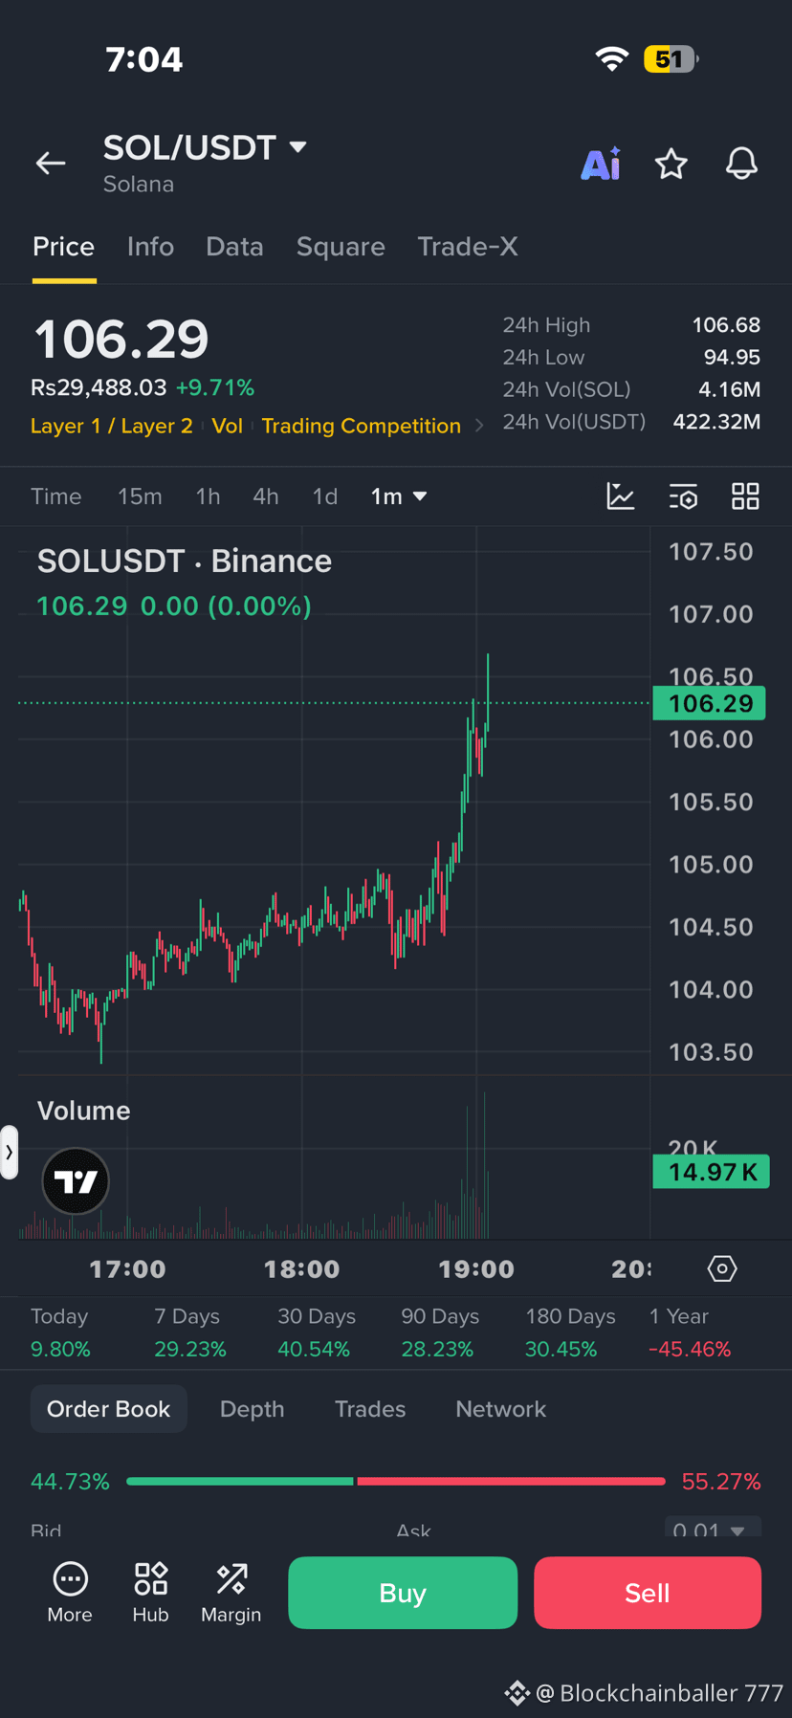Tap the bid/ask ratio bar

(x=395, y=1481)
